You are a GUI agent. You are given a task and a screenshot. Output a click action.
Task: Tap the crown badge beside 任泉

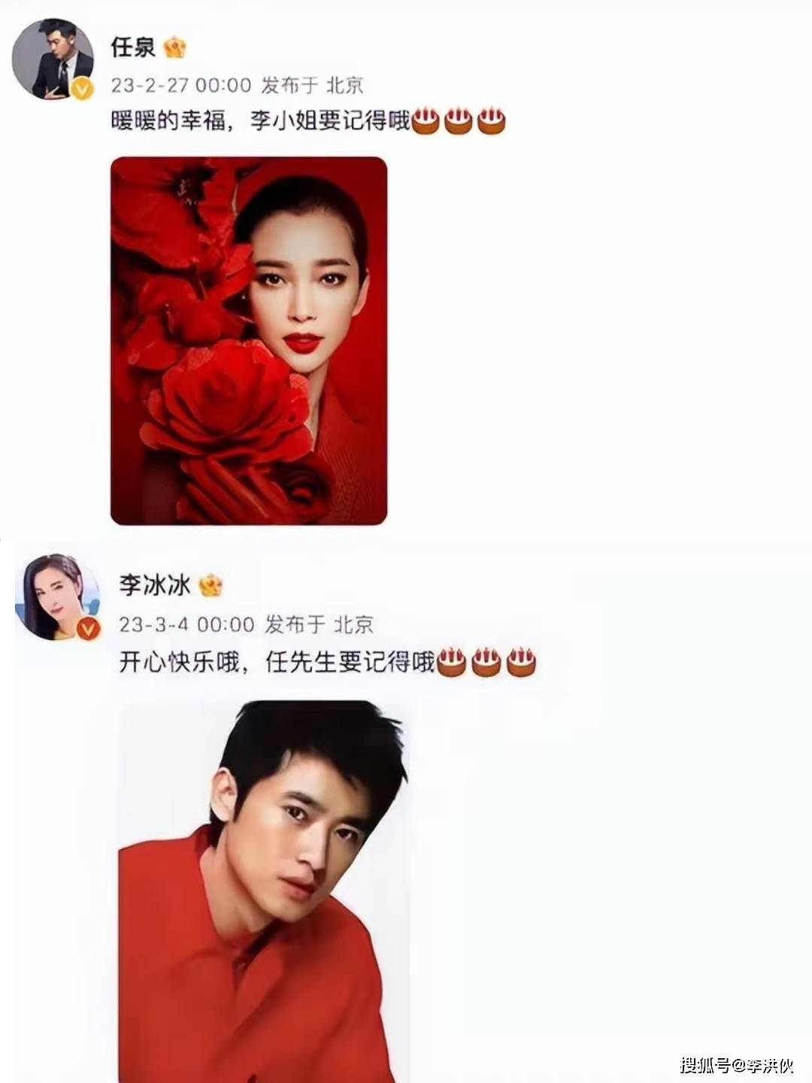174,48
